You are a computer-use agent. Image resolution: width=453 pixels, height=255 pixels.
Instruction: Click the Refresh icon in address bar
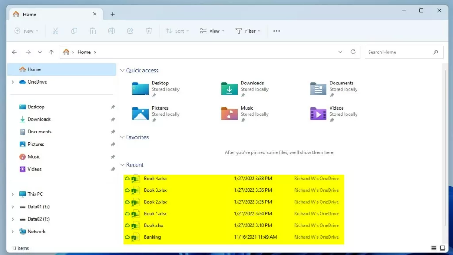tap(353, 52)
